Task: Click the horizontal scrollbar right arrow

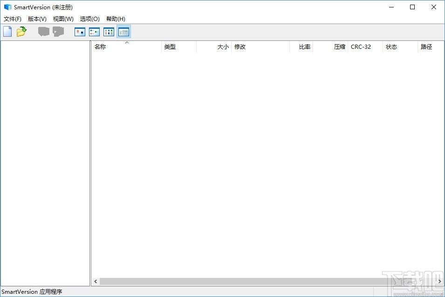Action: 439,281
